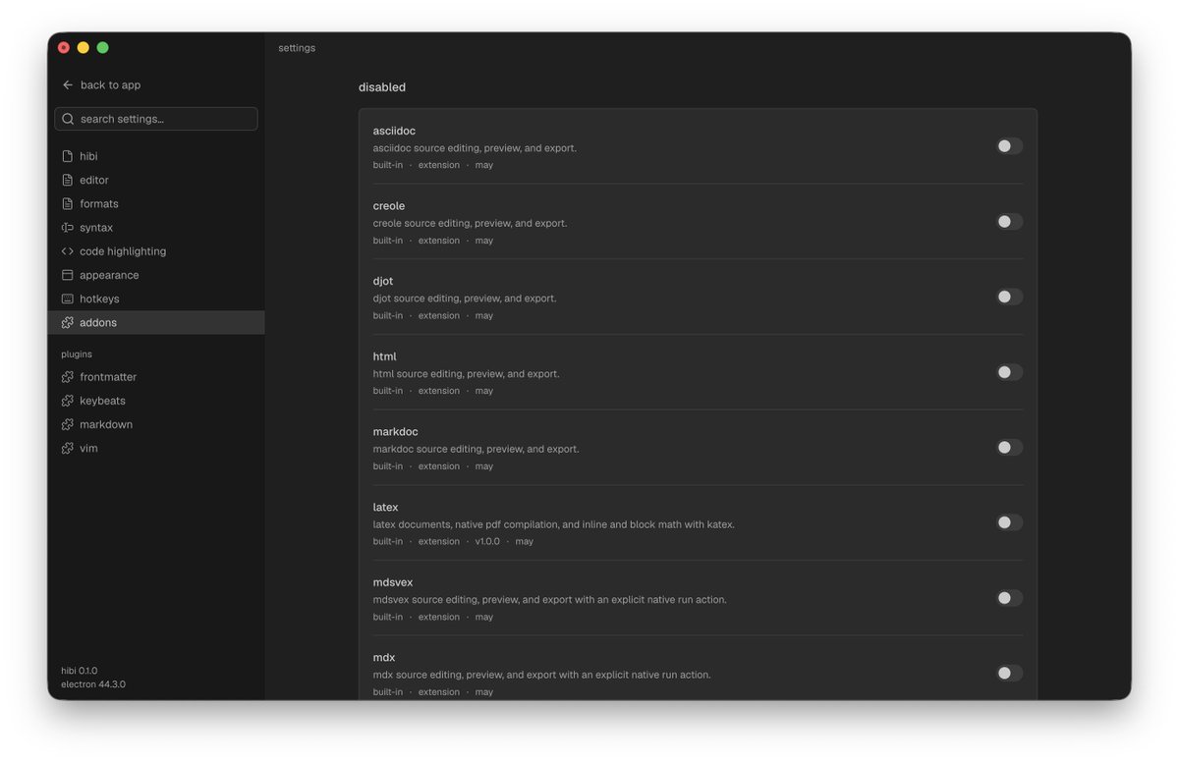1179x763 pixels.
Task: Click the hotkeys keyboard icon
Action: point(68,299)
